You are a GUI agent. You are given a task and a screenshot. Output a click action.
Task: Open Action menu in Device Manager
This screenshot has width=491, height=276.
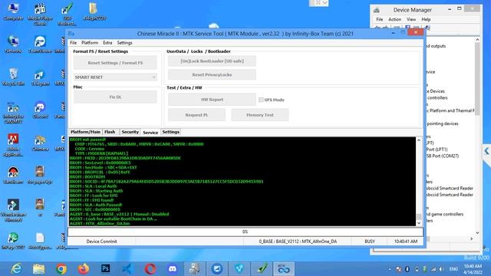(394, 19)
